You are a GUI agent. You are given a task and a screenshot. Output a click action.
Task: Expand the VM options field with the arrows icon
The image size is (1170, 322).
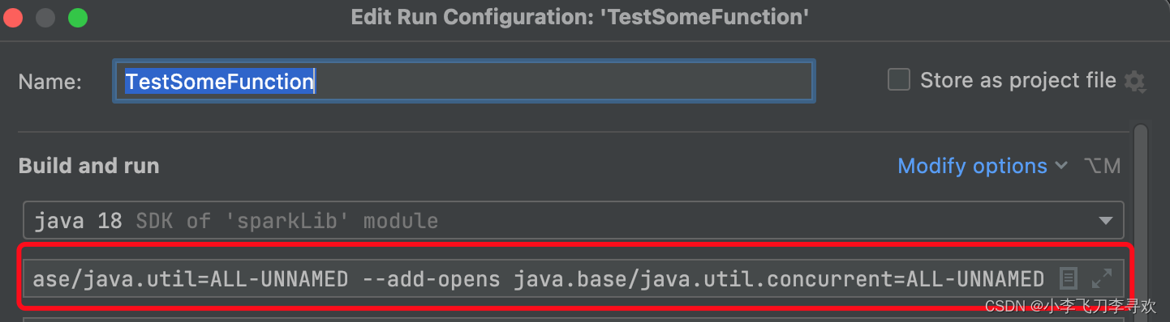(1101, 279)
